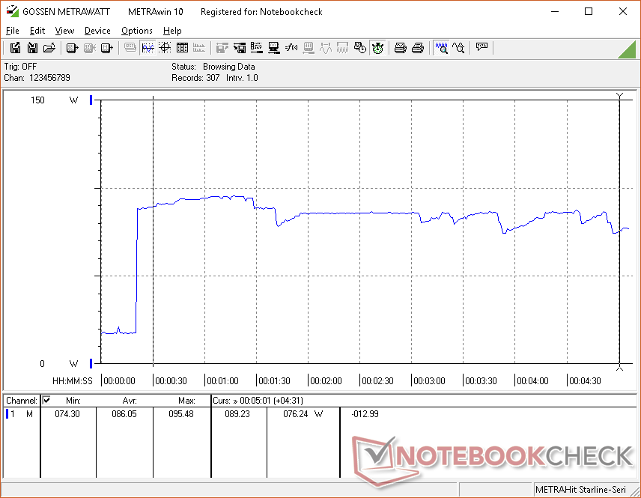Click the channel settings list icon

256,48
